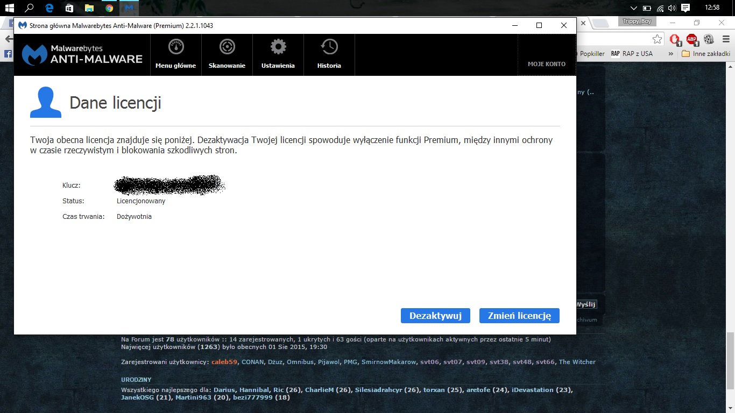
Task: Open the Popkiller bookmark
Action: click(591, 54)
